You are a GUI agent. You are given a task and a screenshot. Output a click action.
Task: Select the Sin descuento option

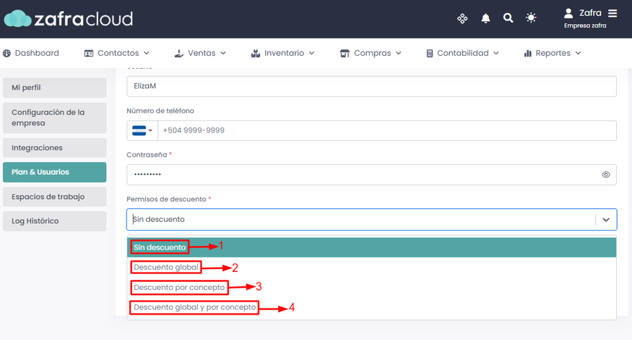(372, 247)
